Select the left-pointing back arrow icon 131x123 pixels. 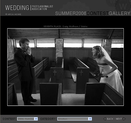pos(105,119)
